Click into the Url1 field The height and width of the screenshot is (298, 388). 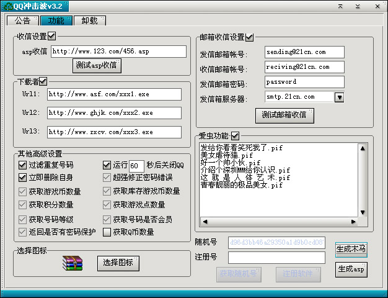click(114, 94)
